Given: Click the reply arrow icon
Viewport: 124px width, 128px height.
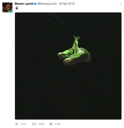Looking at the screenshot, I should tap(17, 124).
